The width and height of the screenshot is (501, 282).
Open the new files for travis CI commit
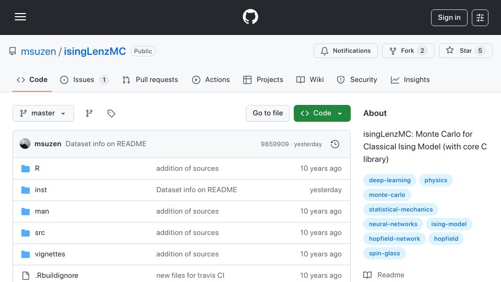click(190, 276)
